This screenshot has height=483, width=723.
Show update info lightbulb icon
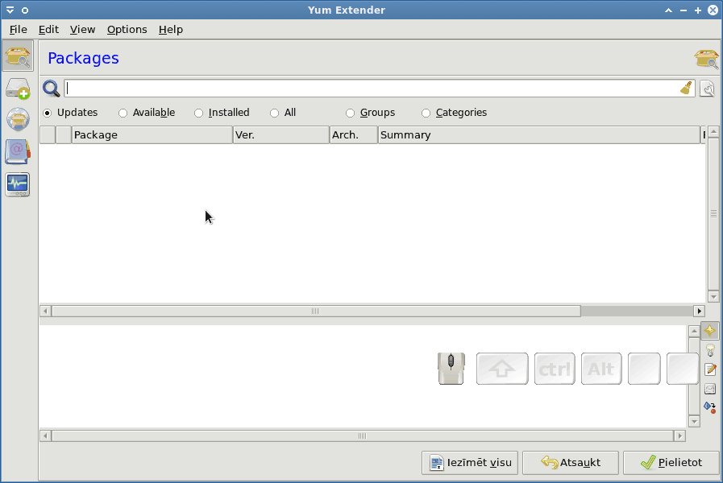[710, 350]
